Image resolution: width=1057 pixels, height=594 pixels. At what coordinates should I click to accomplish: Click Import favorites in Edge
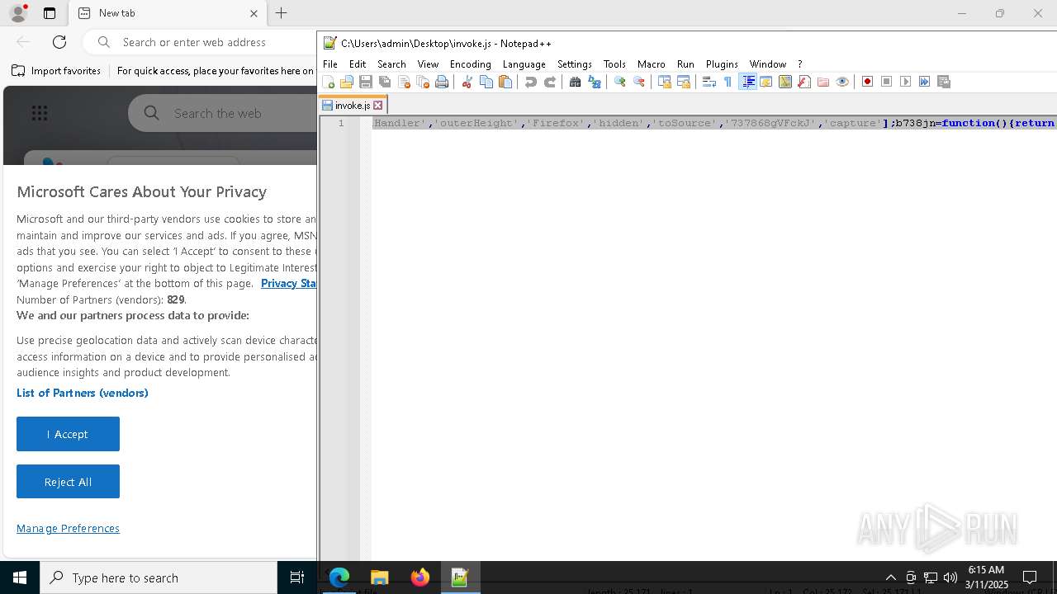(56, 71)
